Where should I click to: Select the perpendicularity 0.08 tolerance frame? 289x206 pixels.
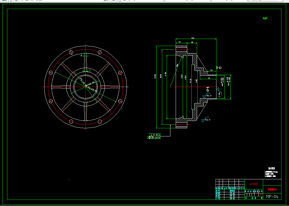[x=155, y=135]
